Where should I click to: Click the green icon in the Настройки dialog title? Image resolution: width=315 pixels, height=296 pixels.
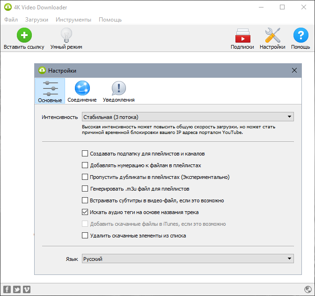click(x=42, y=70)
